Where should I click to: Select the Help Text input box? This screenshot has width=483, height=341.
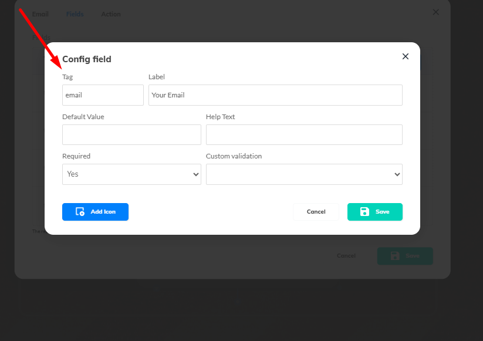(304, 134)
